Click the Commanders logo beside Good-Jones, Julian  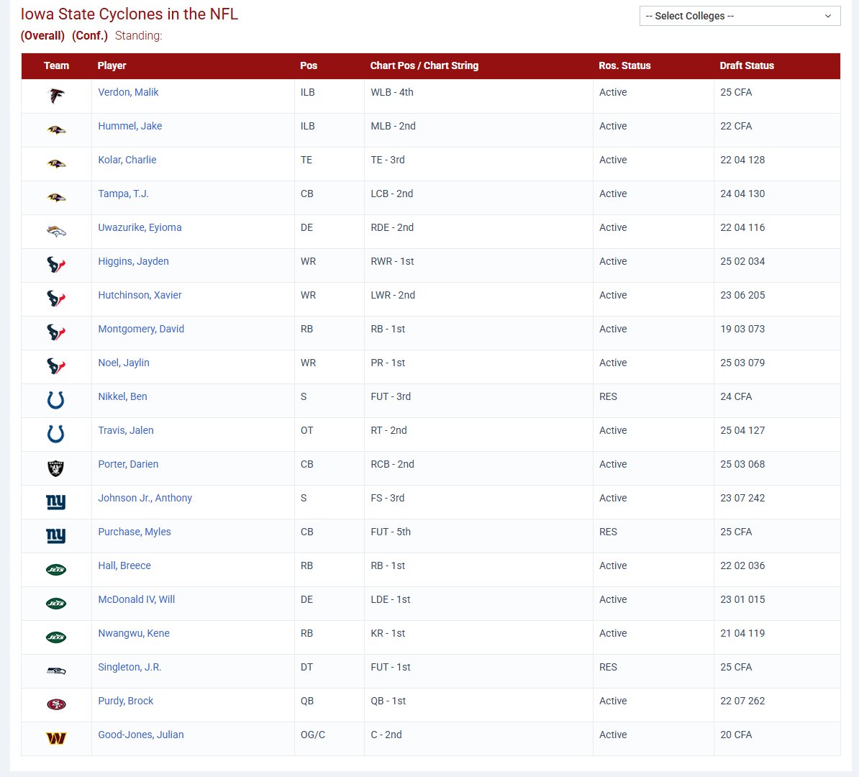click(x=56, y=738)
